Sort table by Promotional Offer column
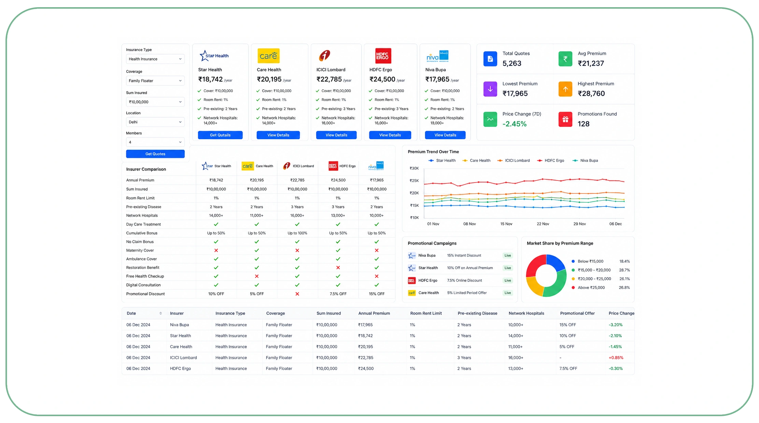This screenshot has height=423, width=759. tap(577, 313)
